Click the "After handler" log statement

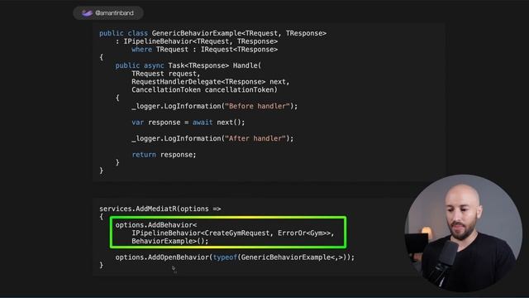point(212,138)
